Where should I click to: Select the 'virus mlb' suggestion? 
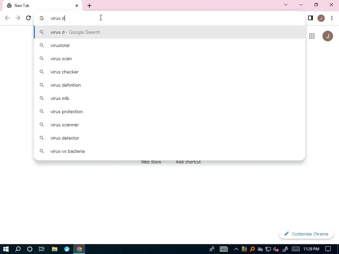(x=169, y=98)
